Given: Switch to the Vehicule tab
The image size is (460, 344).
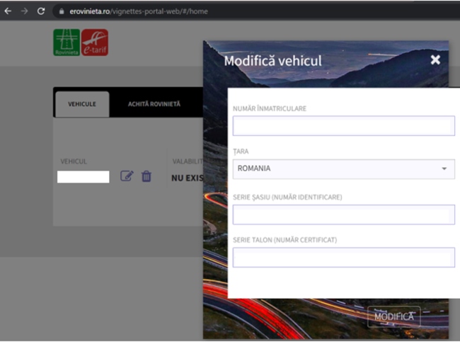Looking at the screenshot, I should [82, 104].
